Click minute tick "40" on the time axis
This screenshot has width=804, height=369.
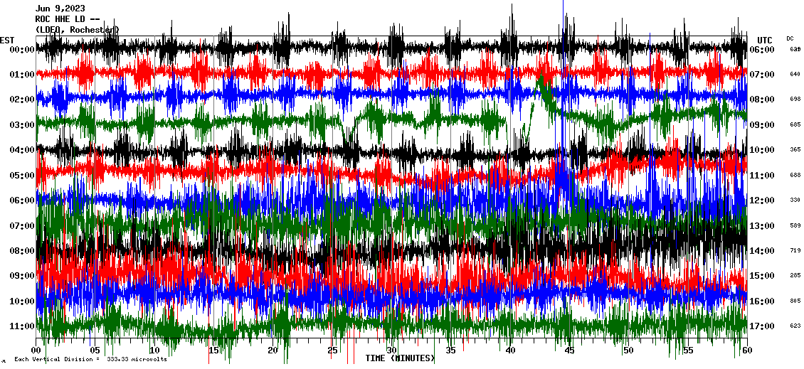tap(510, 351)
